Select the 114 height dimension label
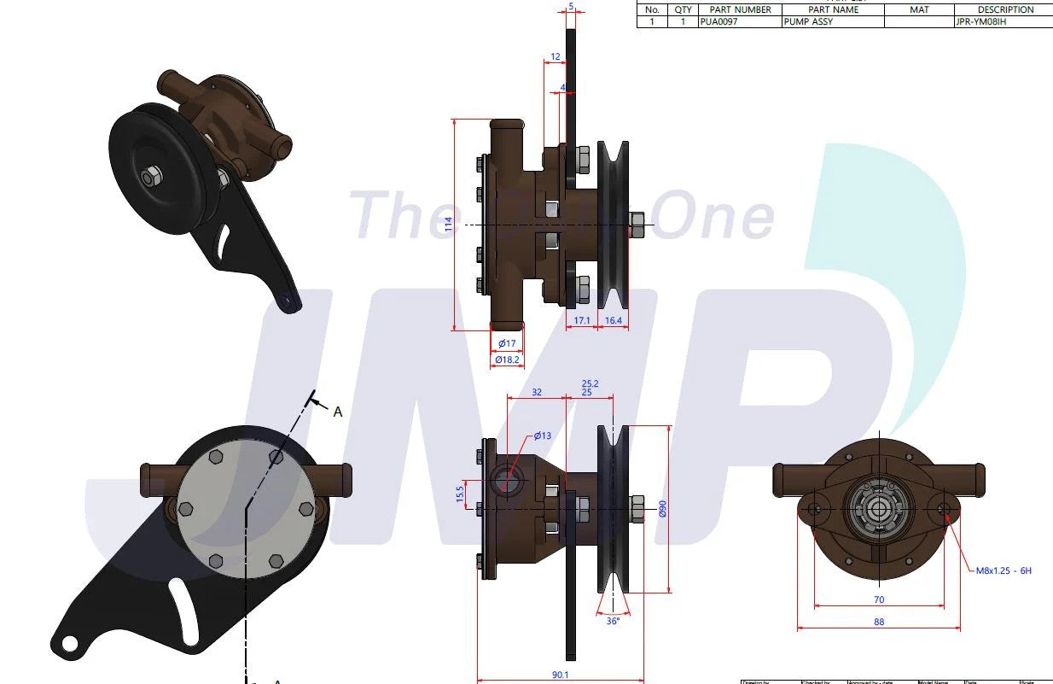Image resolution: width=1053 pixels, height=684 pixels. 449,225
